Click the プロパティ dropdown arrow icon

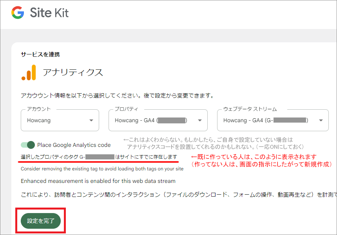coord(200,120)
